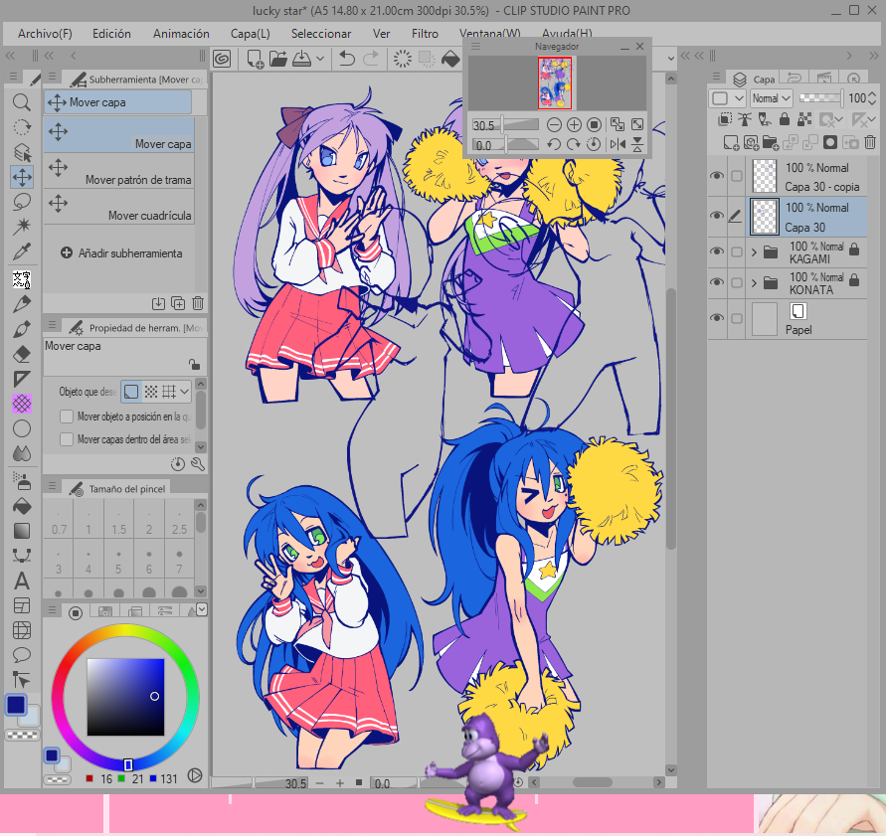
Task: Select the Balloon tool
Action: click(22, 655)
